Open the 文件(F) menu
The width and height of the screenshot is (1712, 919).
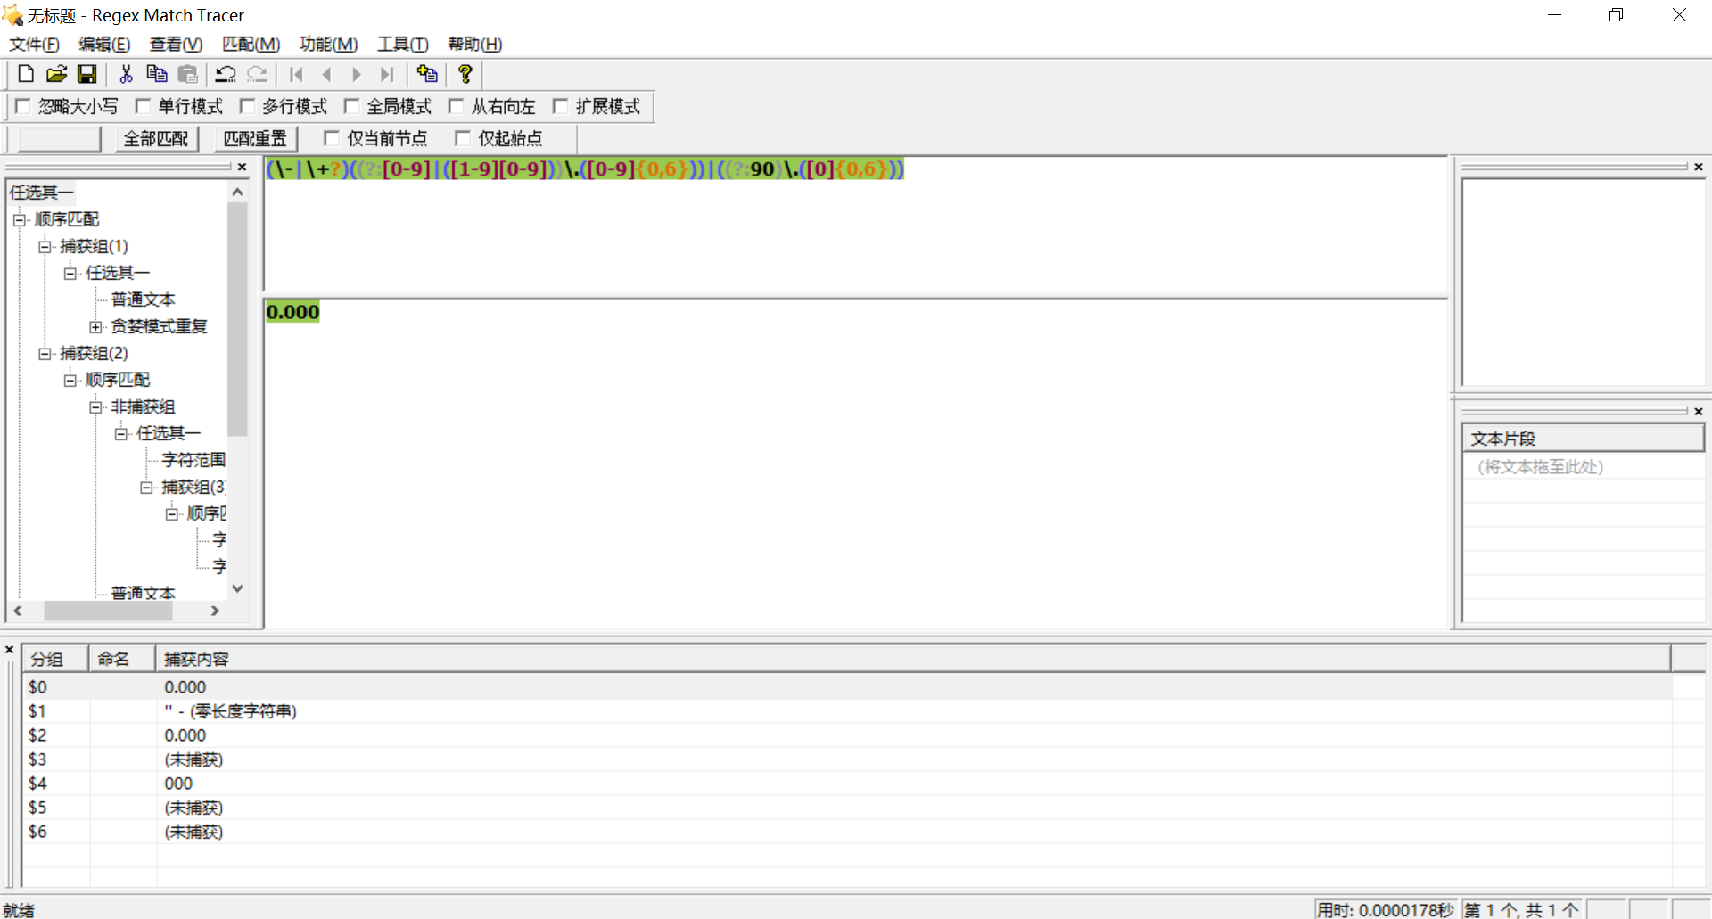pos(35,44)
